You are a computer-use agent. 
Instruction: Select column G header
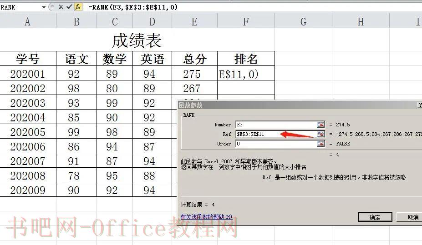(303, 21)
